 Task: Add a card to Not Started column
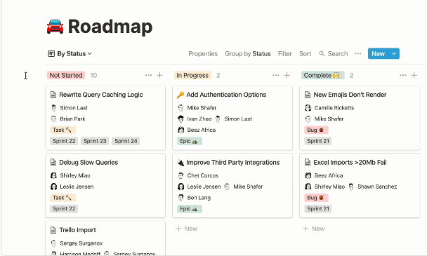point(159,75)
